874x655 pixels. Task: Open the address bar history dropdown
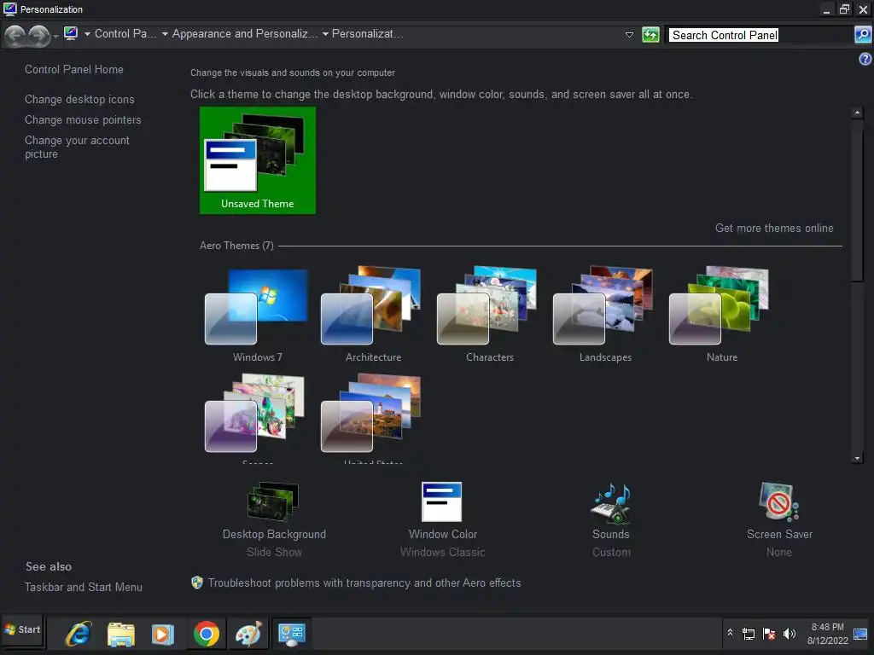629,34
